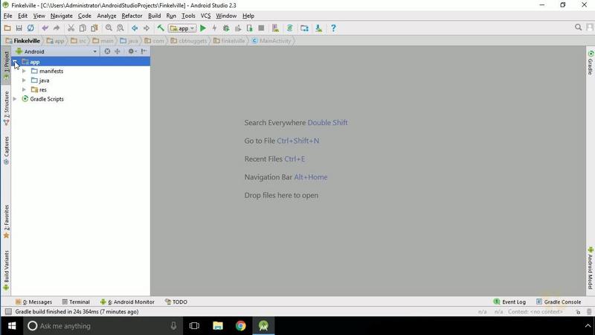The height and width of the screenshot is (335, 595).
Task: Click the Search Everywhere magnifier icon
Action: (579, 28)
